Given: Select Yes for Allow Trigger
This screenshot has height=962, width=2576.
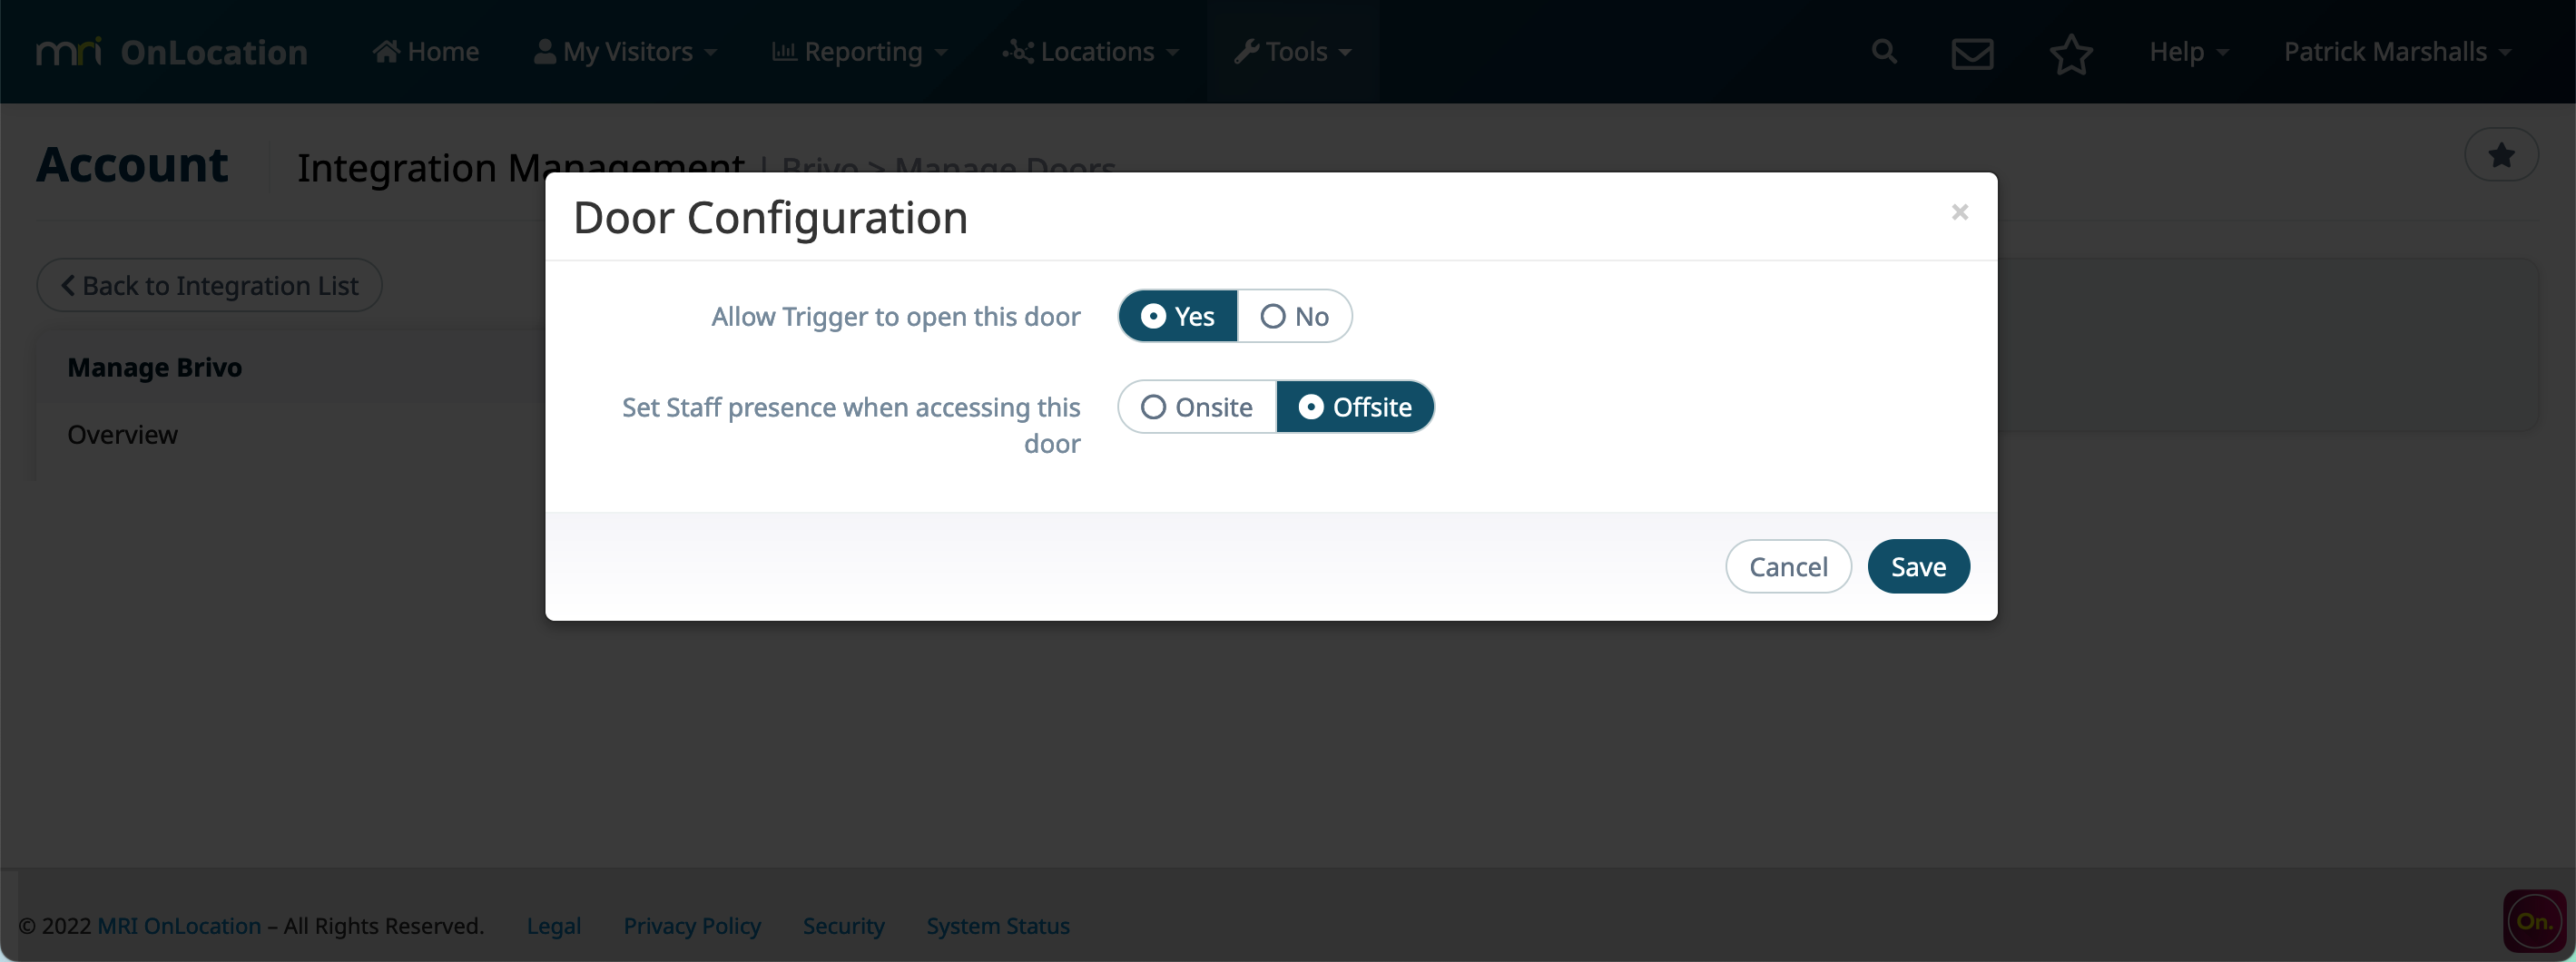Looking at the screenshot, I should tap(1177, 316).
